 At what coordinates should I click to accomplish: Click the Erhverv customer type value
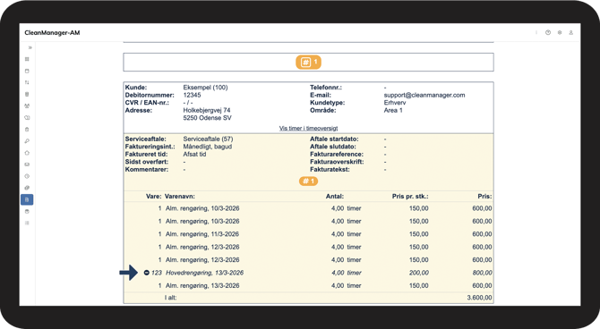point(395,103)
